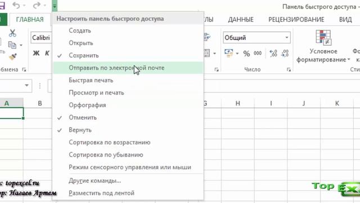Viewport: 360px width, 203px height.
Task: Open the Undo history dropdown arrow
Action: [x=24, y=5]
